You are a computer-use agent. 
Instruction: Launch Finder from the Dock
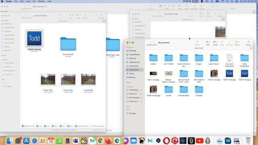[10, 141]
